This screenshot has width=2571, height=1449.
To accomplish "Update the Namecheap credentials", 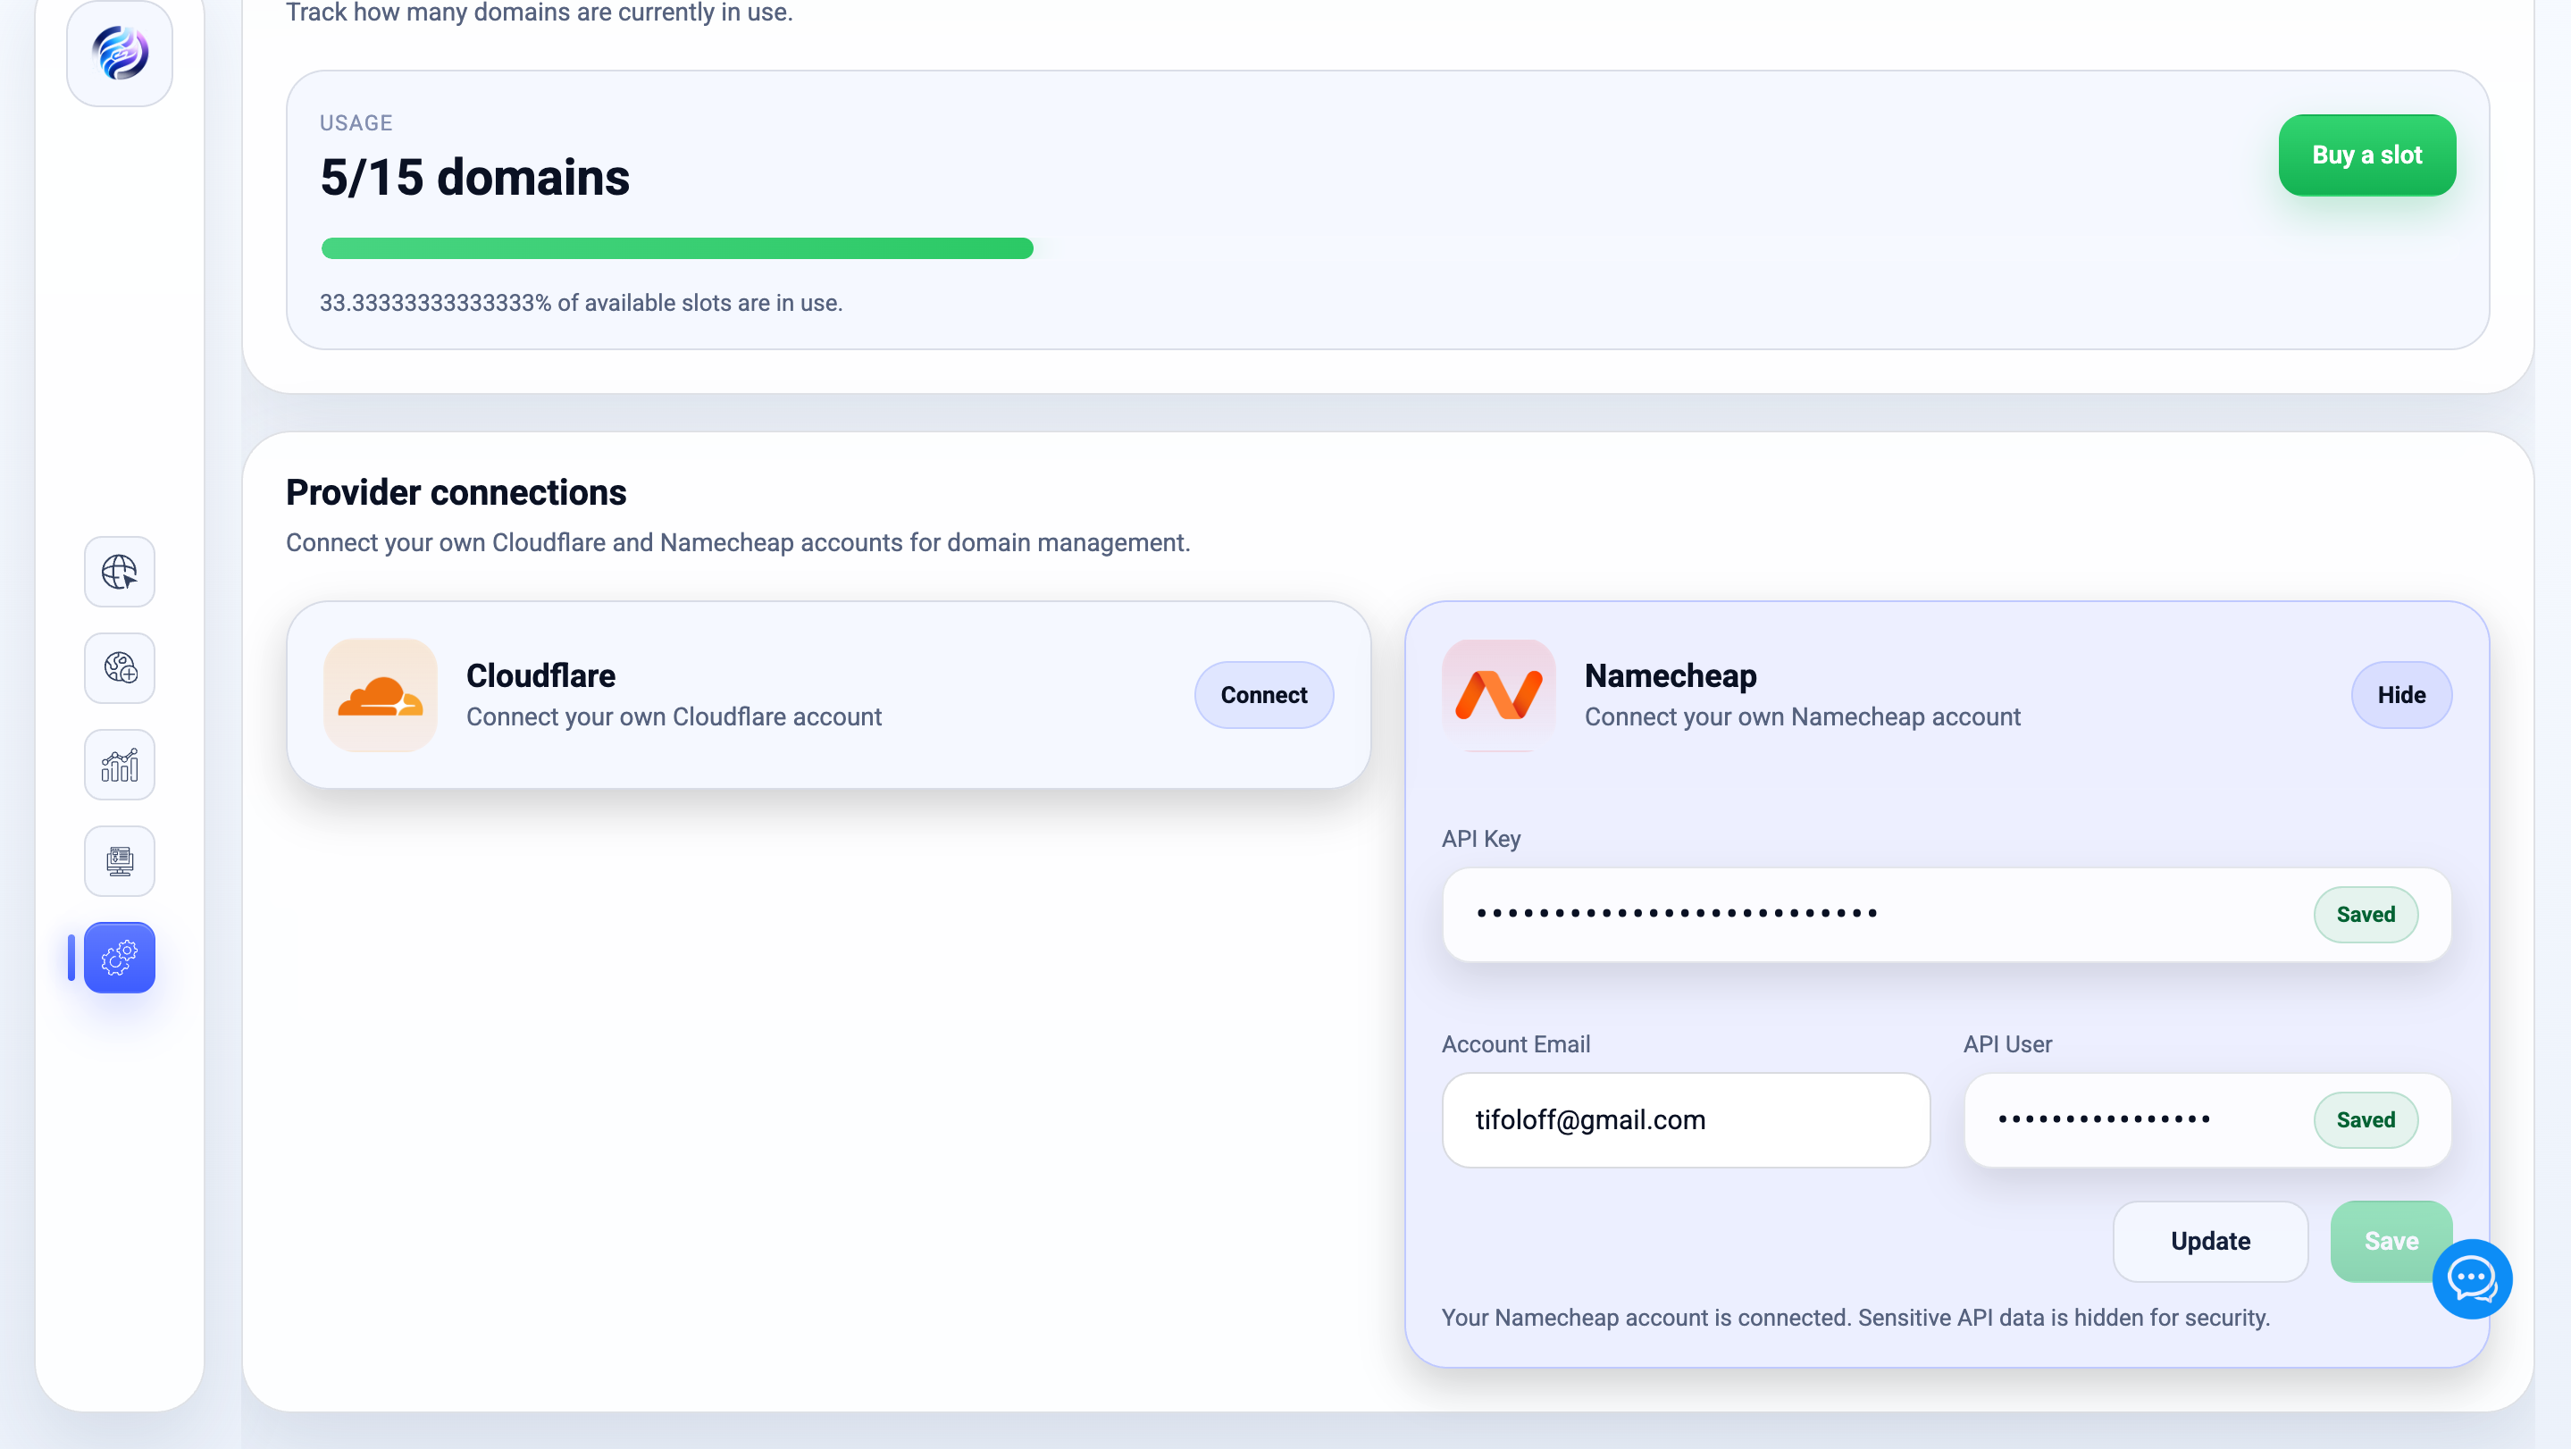I will tap(2210, 1241).
